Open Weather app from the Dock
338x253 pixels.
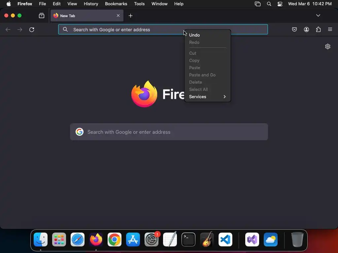tap(271, 239)
